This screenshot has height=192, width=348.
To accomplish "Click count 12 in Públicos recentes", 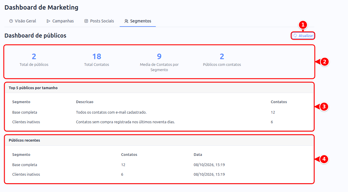I will [x=123, y=165].
